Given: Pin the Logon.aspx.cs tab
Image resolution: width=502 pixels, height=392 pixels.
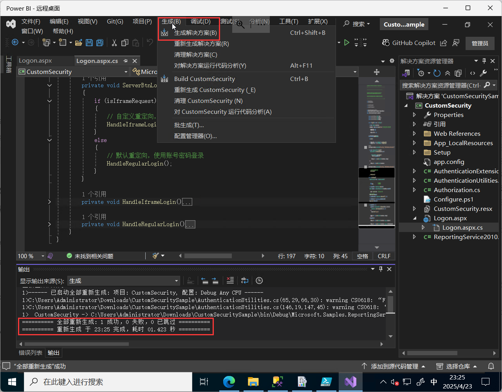Looking at the screenshot, I should pos(126,61).
